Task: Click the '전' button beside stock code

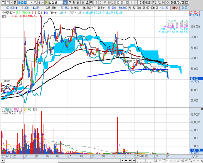Action: 15,2
